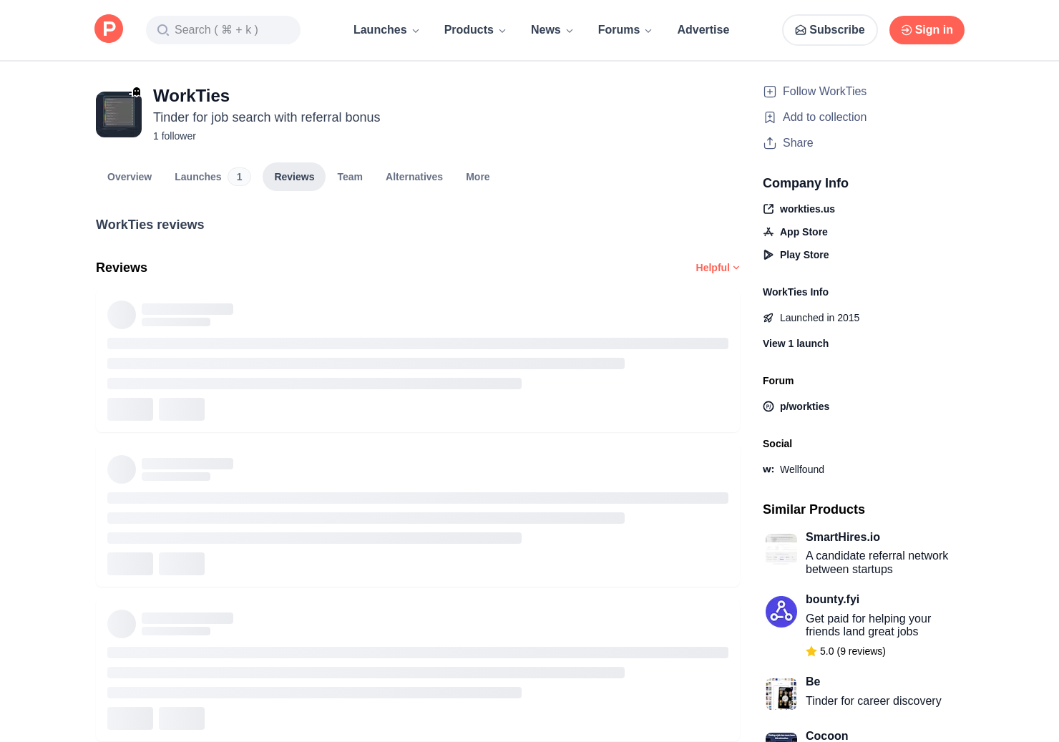Click the 1 follower text
The height and width of the screenshot is (742, 1059).
click(175, 136)
